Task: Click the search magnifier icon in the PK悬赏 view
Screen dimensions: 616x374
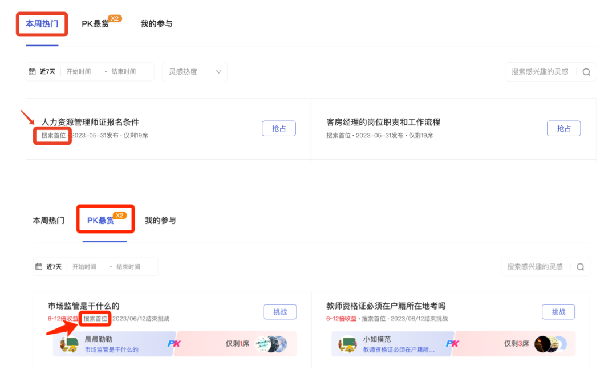Action: (x=580, y=267)
